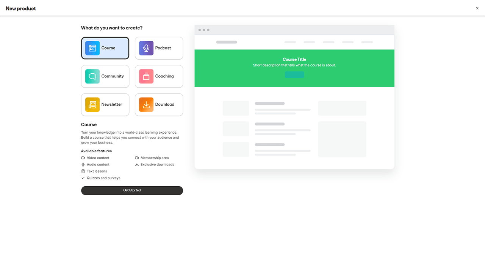Image resolution: width=485 pixels, height=272 pixels.
Task: Click the orange Download arrow icon
Action: tap(146, 105)
